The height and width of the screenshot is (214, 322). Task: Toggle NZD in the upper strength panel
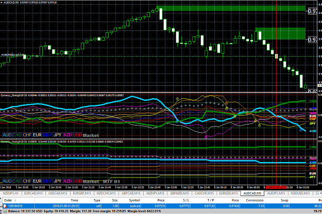point(67,135)
